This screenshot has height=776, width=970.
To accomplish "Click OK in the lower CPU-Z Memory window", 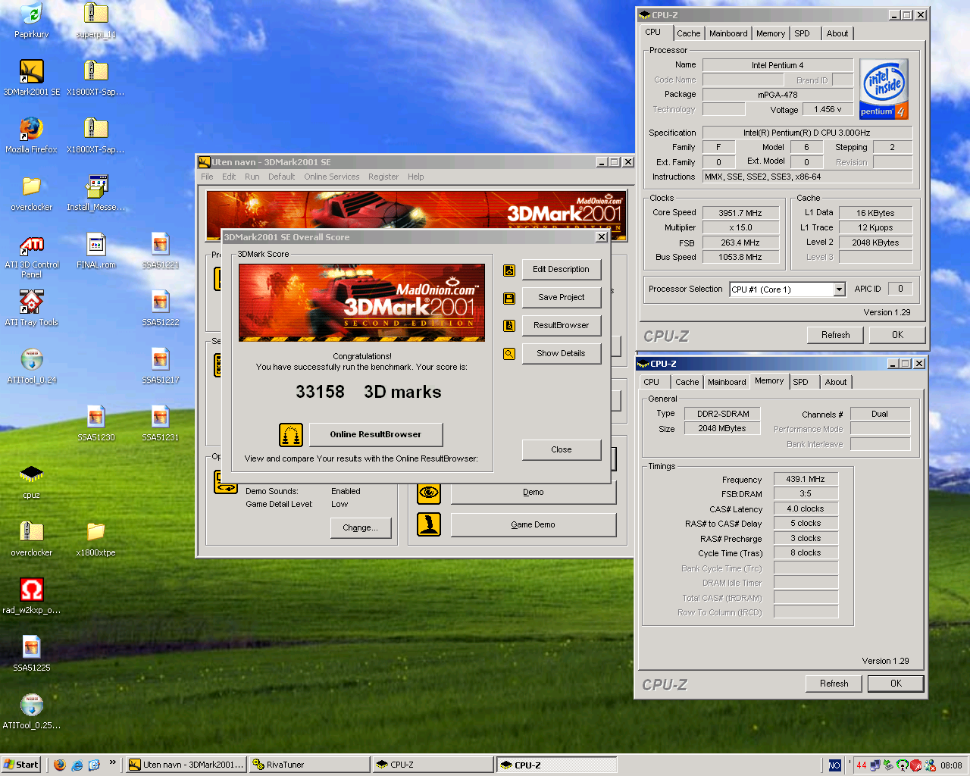I will 896,684.
